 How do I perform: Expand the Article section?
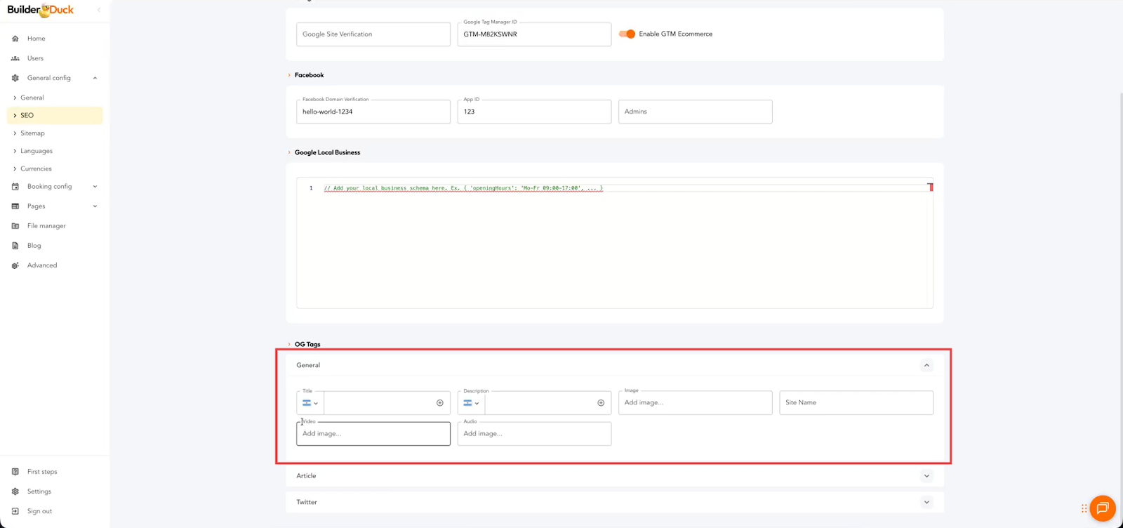926,476
